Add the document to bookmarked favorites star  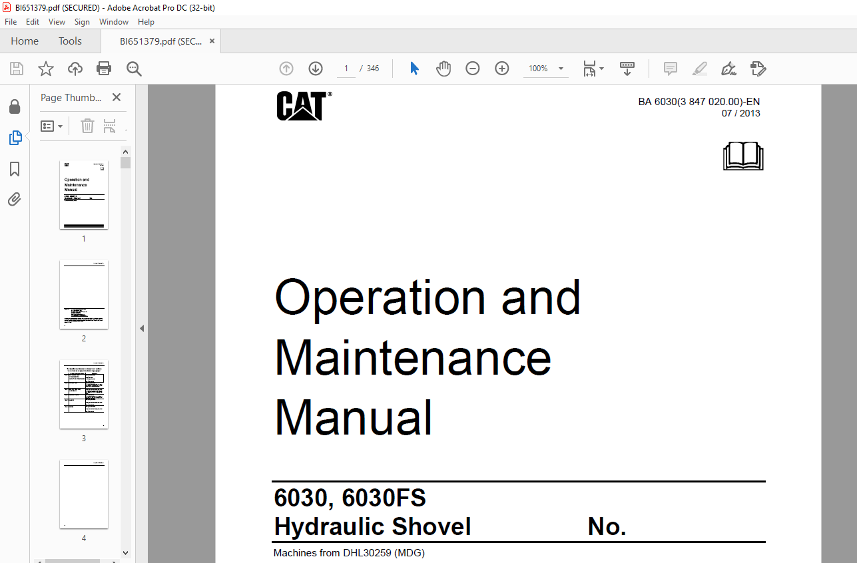[46, 69]
